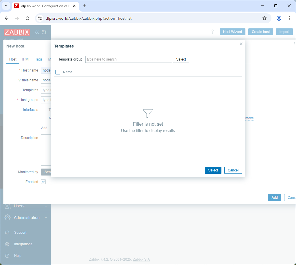Open the browser tab search dropdown
This screenshot has width=296, height=265.
[x=6, y=6]
